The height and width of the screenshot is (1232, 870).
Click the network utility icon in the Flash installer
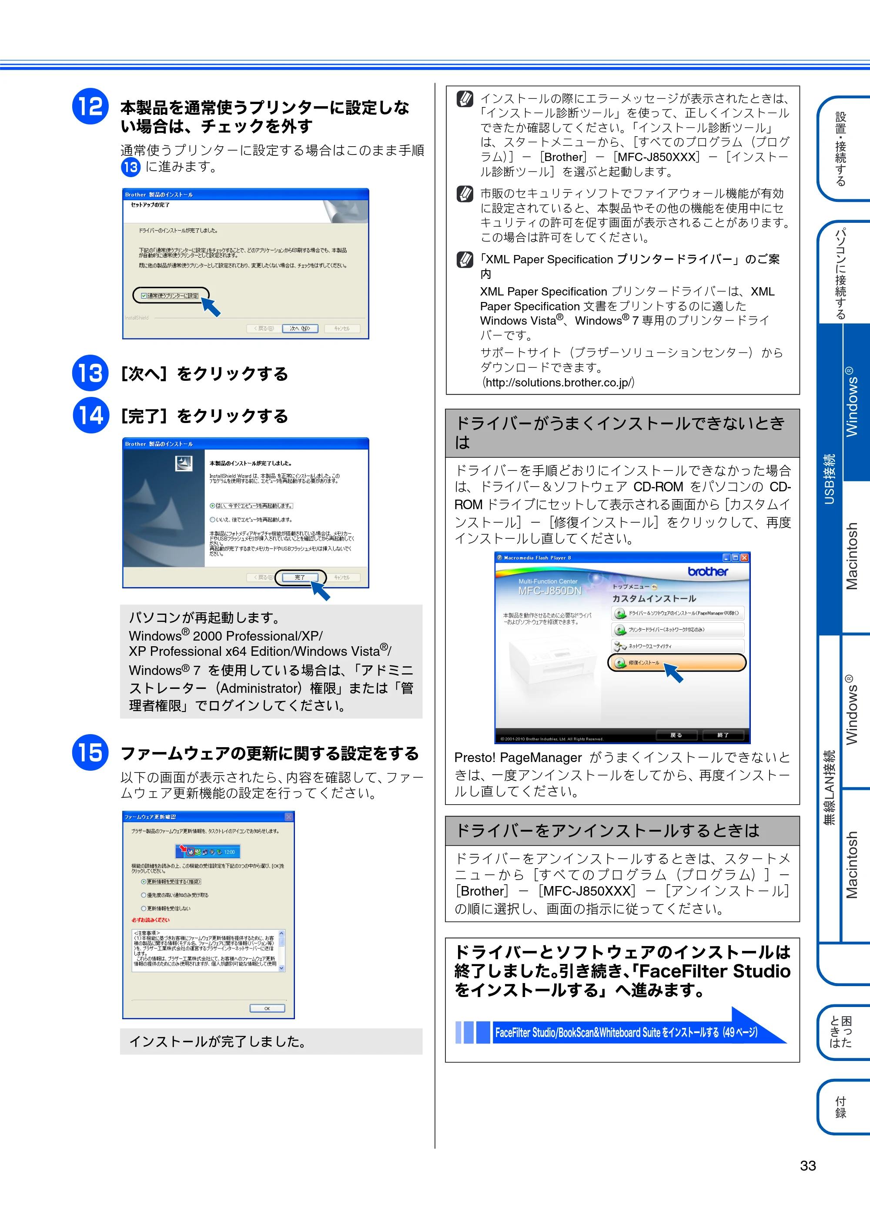pos(621,646)
